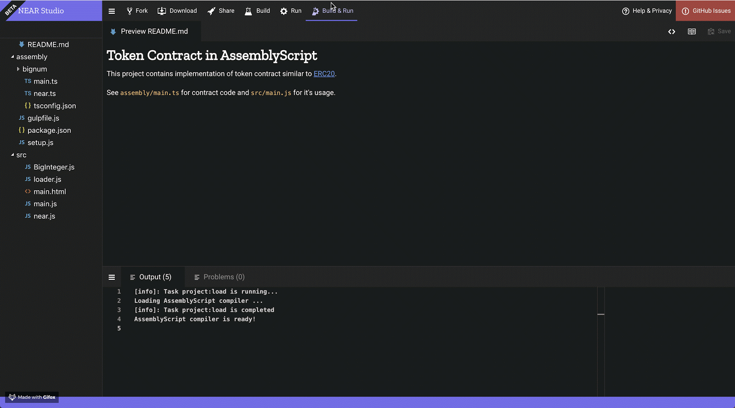
Task: Switch to the Output (5) tab
Action: click(x=153, y=277)
